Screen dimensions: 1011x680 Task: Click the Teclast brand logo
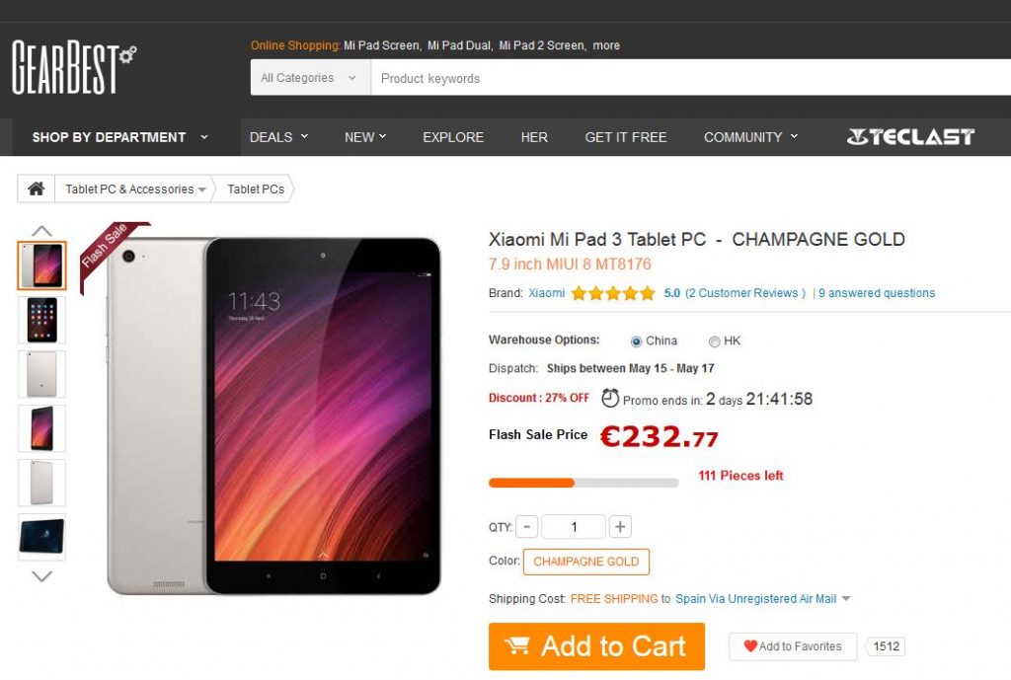pyautogui.click(x=910, y=137)
